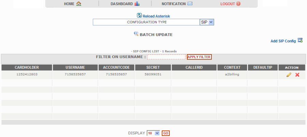The height and width of the screenshot is (137, 307).
Task: Open the NOTIFICATION menu item
Action: (x=174, y=4)
